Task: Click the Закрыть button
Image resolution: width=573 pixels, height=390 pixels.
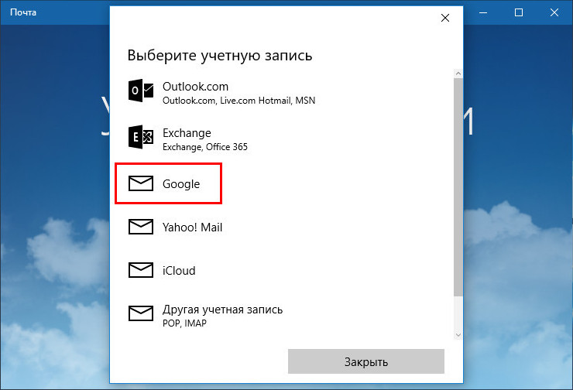Action: [366, 361]
